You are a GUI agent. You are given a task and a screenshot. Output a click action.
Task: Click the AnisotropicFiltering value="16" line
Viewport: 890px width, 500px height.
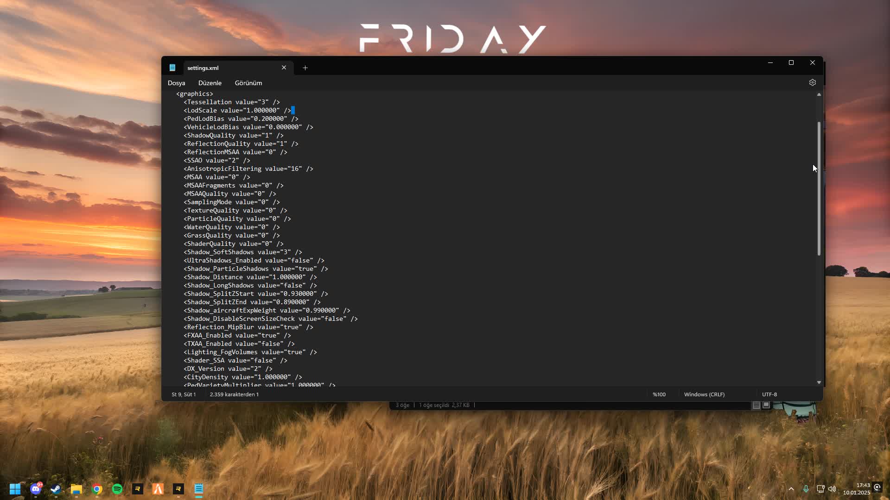(x=248, y=169)
